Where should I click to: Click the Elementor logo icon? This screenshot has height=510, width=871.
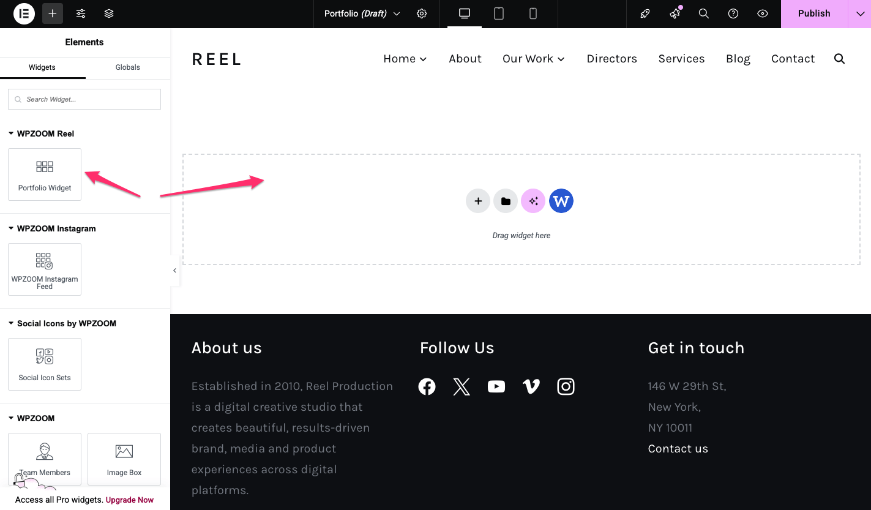click(x=24, y=13)
